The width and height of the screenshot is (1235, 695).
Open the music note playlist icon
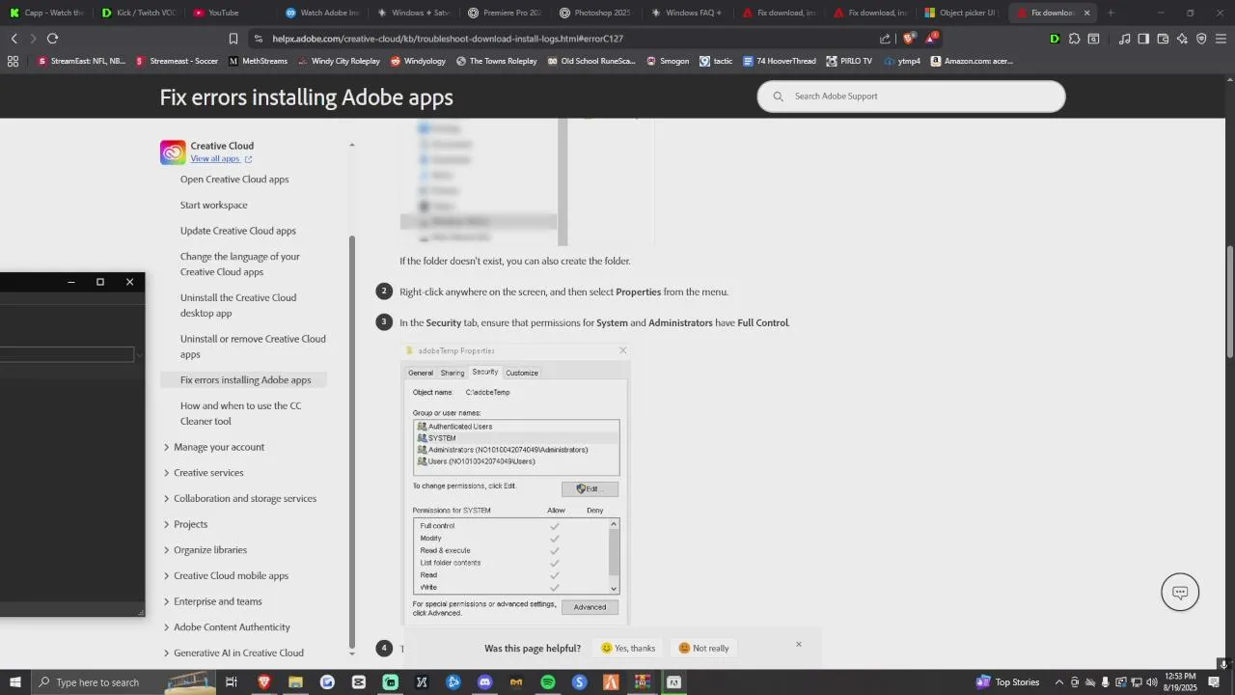pos(1124,39)
